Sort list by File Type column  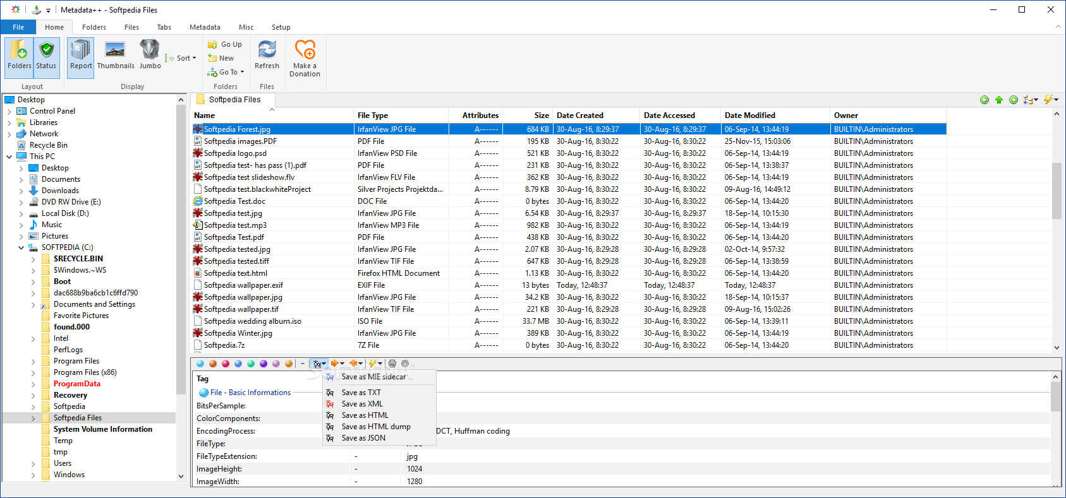point(401,116)
